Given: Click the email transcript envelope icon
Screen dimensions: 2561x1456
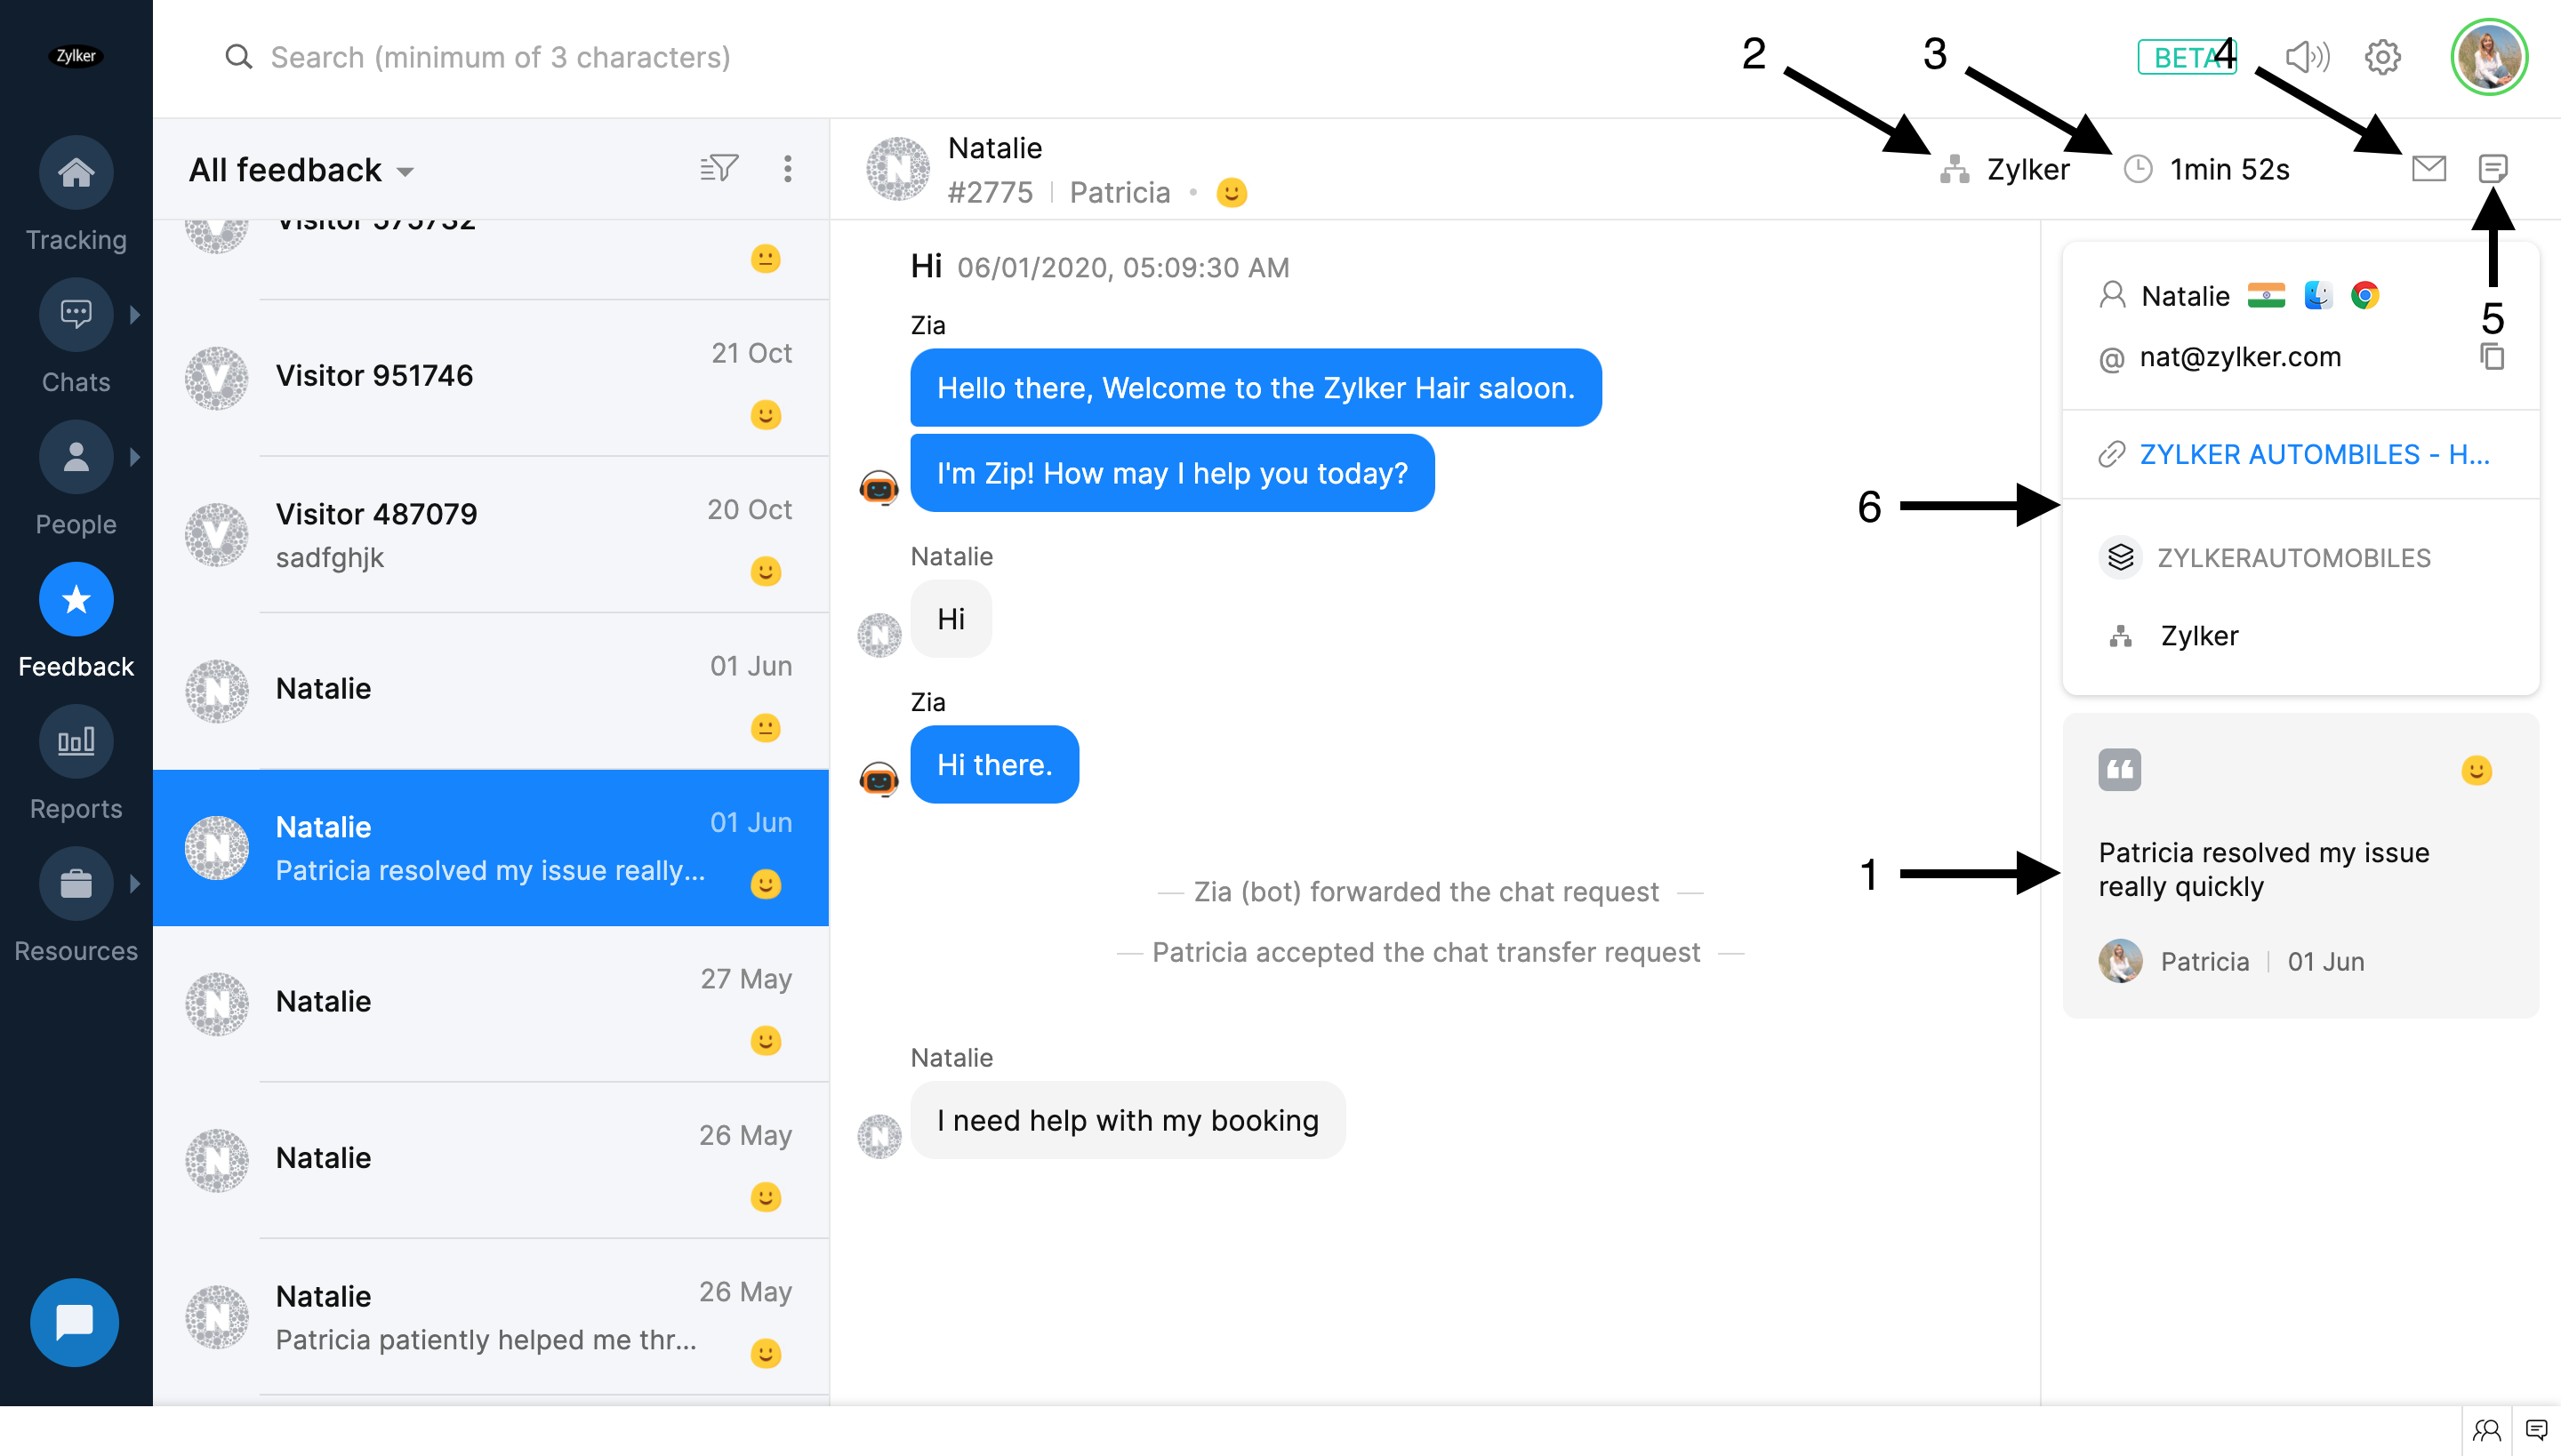Looking at the screenshot, I should pos(2428,168).
